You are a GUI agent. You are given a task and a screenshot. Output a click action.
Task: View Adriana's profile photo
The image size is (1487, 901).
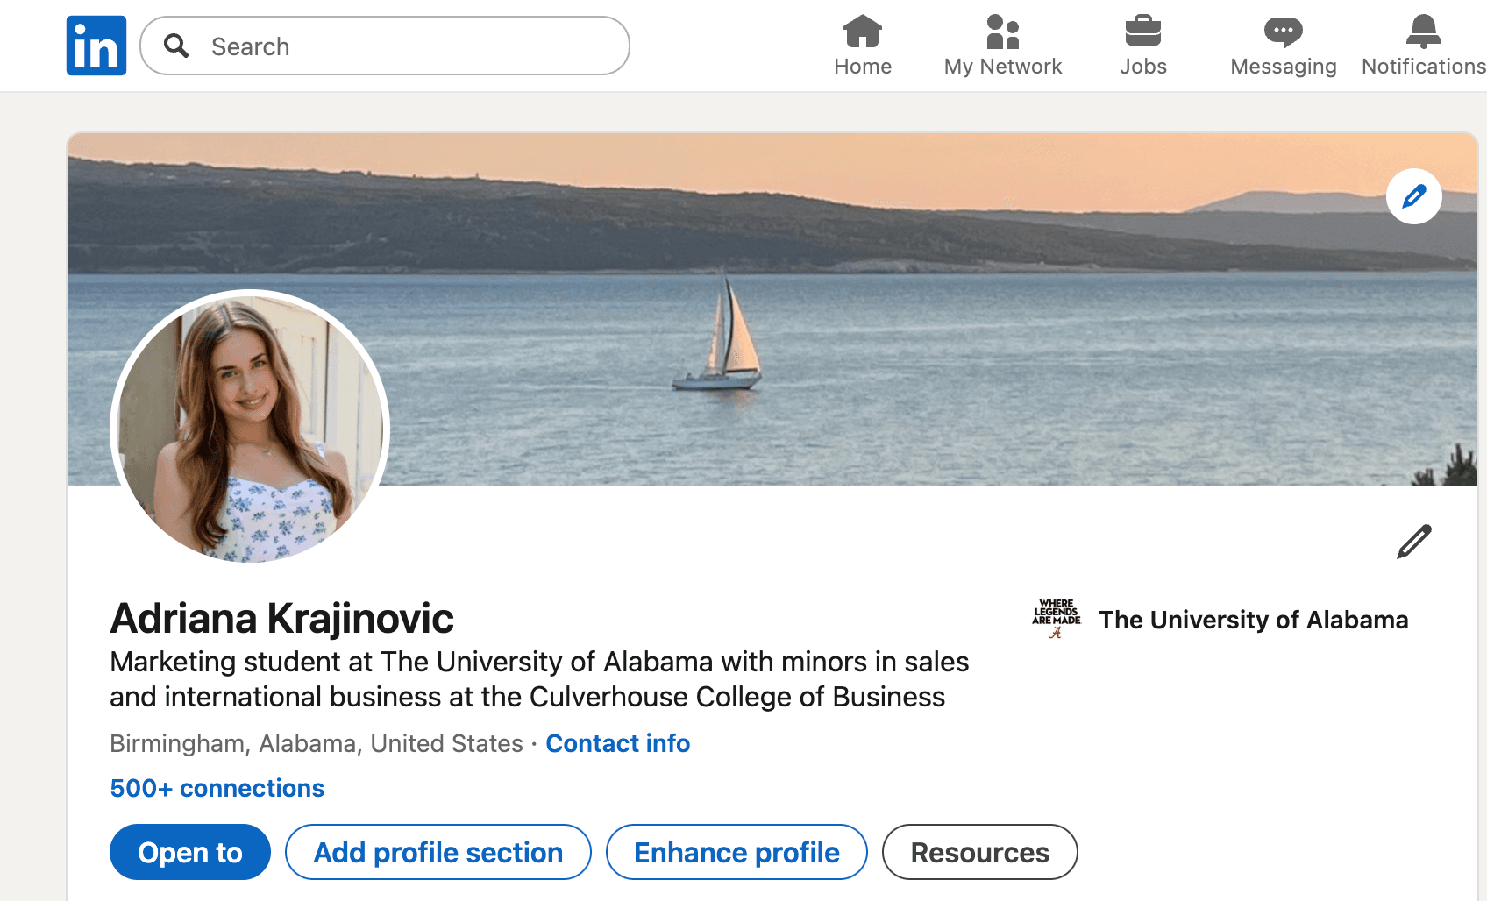(x=251, y=429)
